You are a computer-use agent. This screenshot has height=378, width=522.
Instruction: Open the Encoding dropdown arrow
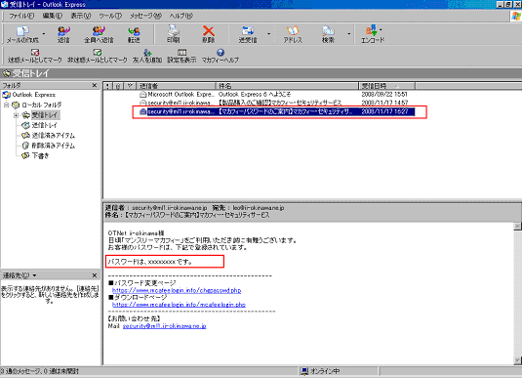click(x=381, y=29)
